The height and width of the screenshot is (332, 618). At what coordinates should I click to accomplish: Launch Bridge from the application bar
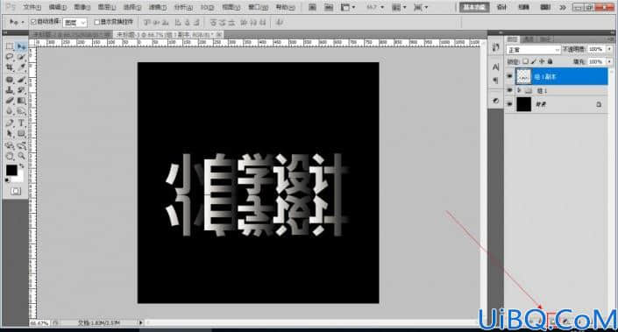(x=312, y=7)
